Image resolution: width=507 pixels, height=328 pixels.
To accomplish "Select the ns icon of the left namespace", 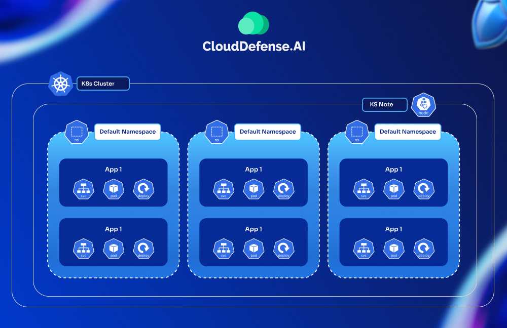I will coord(77,132).
